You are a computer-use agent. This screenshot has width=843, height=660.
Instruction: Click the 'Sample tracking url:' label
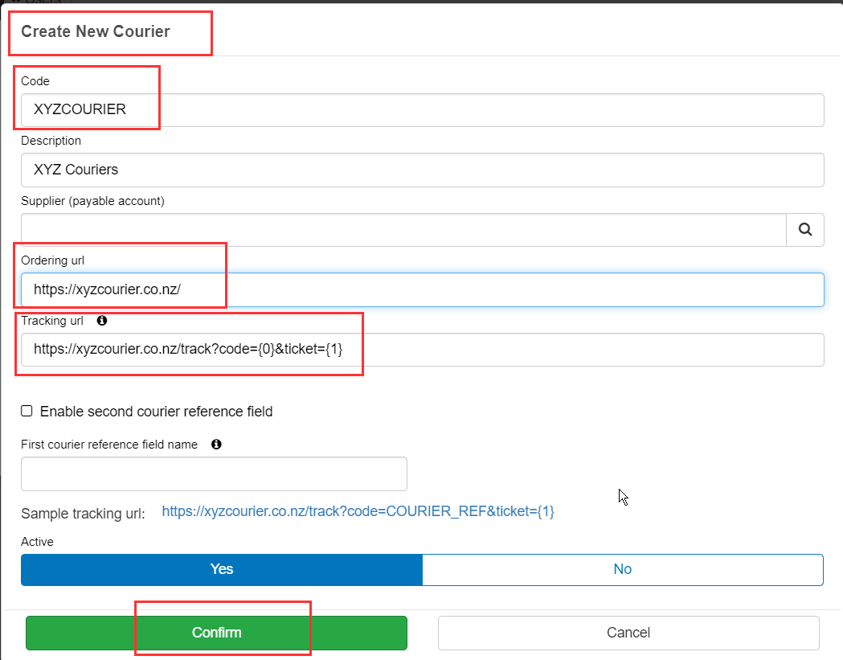pos(83,514)
